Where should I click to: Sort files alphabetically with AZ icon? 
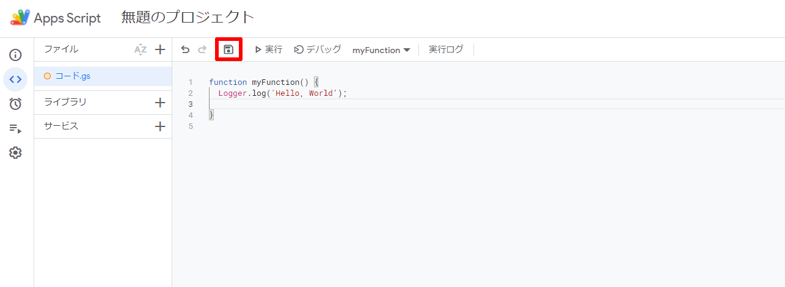(141, 49)
